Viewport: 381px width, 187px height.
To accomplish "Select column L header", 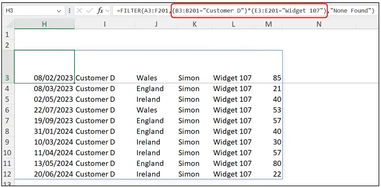I will tap(233, 24).
